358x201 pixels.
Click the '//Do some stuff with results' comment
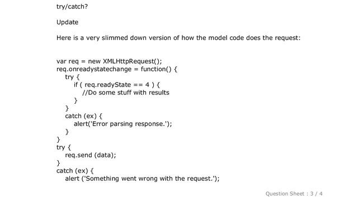(126, 93)
